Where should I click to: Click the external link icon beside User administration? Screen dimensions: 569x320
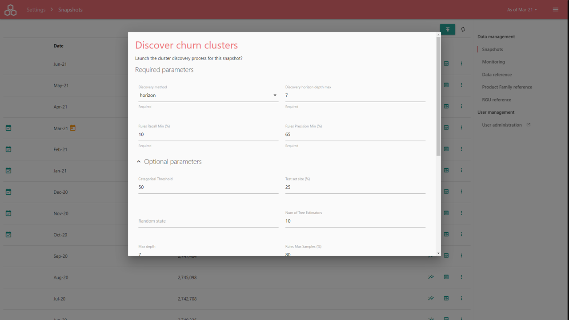[x=529, y=125]
